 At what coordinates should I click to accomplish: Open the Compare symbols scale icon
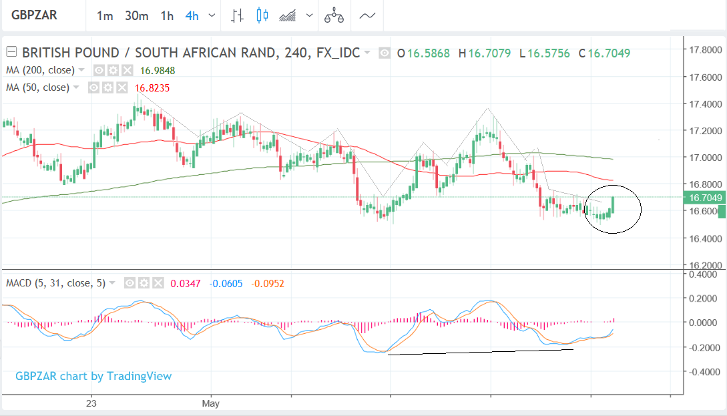333,16
